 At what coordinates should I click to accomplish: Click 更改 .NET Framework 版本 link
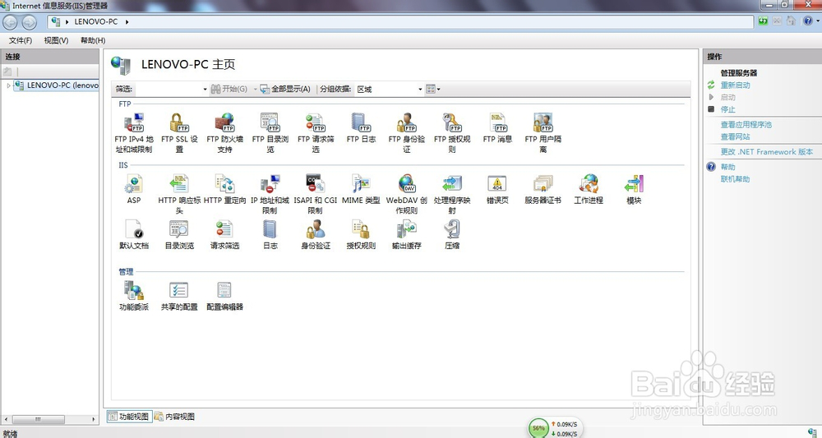(x=766, y=152)
